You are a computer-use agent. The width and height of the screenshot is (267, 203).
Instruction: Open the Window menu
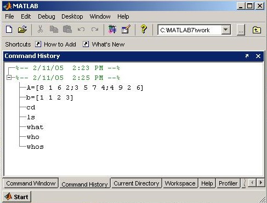coord(100,16)
